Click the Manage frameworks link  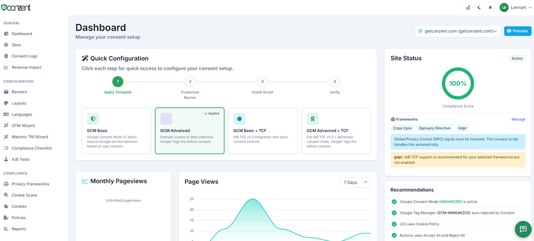[519, 119]
